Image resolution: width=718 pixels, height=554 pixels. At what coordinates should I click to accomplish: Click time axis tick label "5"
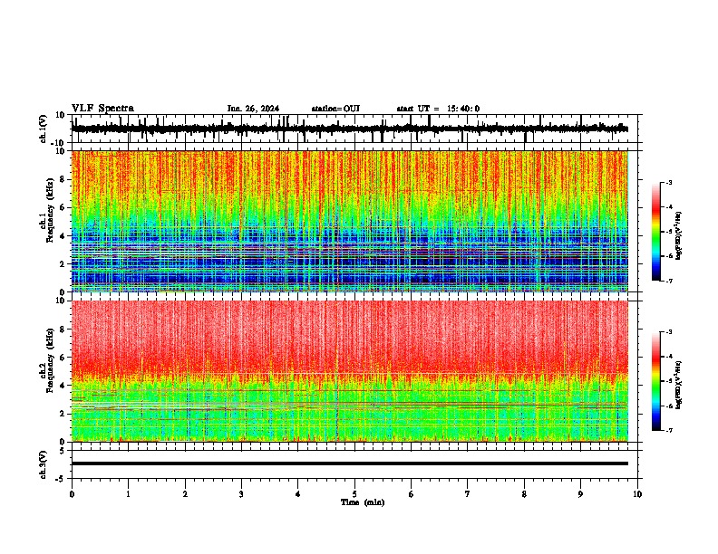pos(354,494)
